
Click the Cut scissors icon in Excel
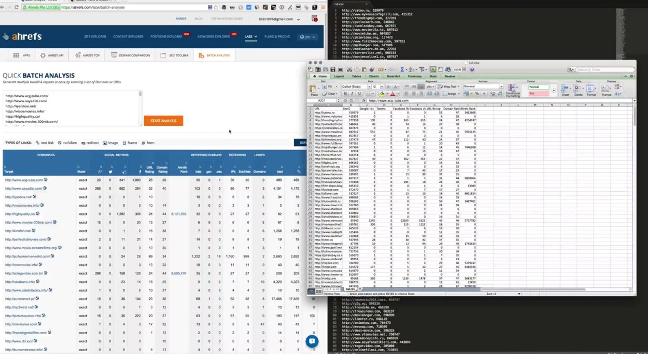coord(349,70)
